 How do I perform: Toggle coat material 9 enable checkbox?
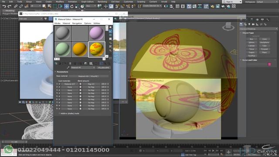coord(59,109)
